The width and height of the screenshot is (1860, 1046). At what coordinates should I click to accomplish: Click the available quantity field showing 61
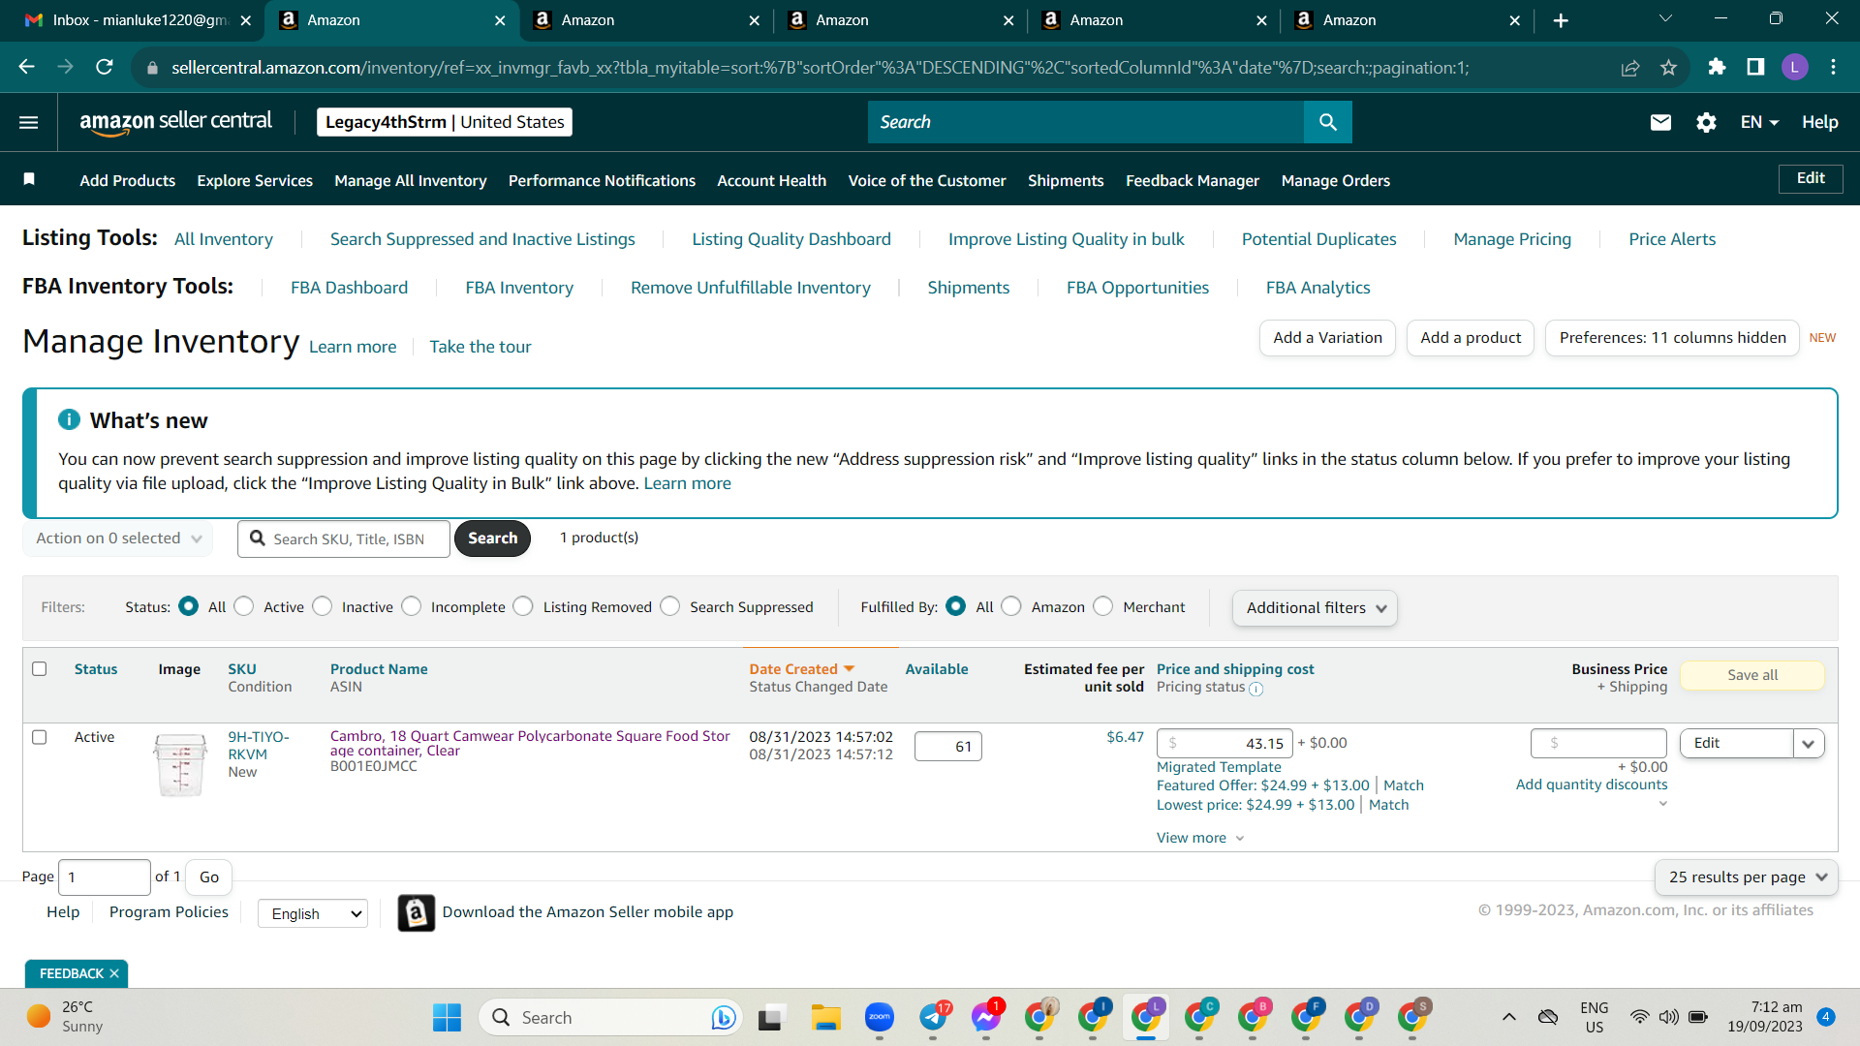click(947, 747)
